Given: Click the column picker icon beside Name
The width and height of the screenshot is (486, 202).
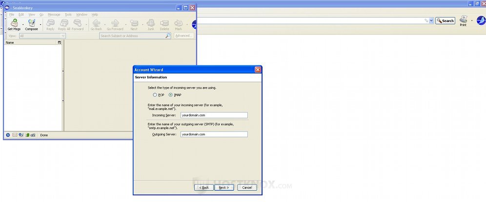Looking at the screenshot, I should click(60, 42).
